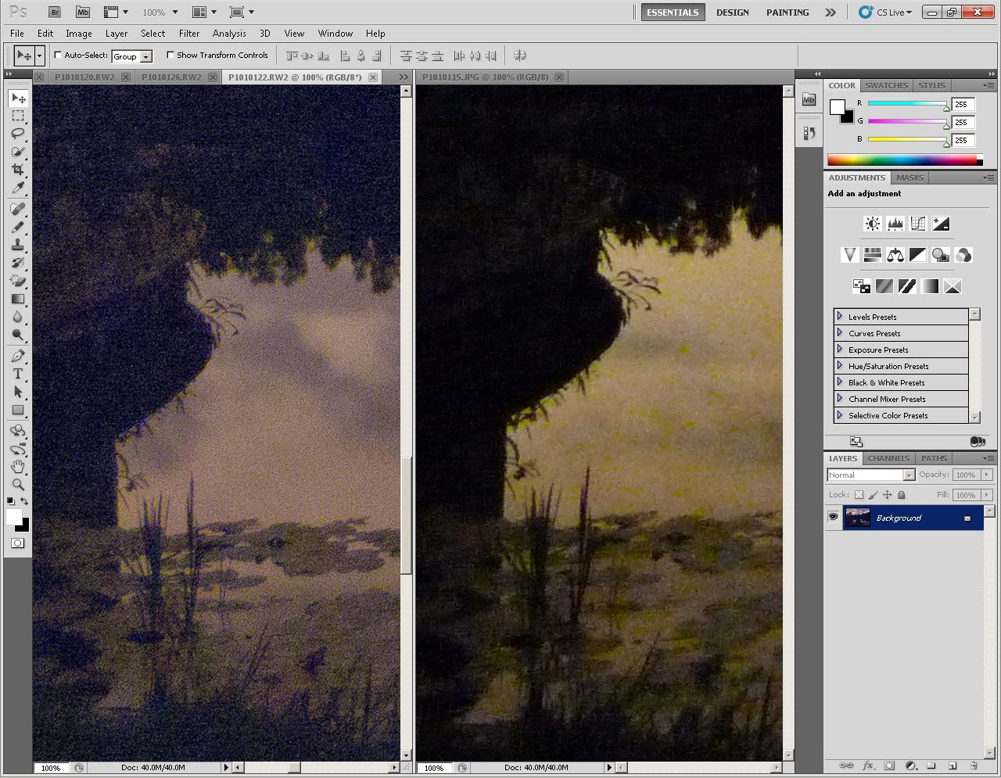This screenshot has width=1001, height=778.
Task: Create a new layer in Layers panel
Action: pyautogui.click(x=953, y=766)
